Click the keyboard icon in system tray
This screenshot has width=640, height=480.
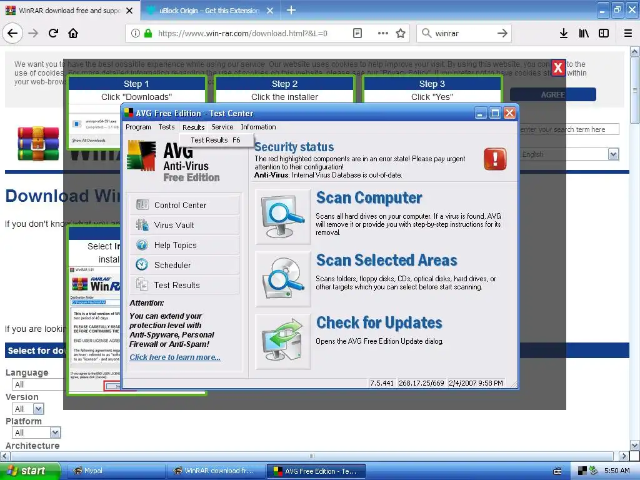coord(557,471)
